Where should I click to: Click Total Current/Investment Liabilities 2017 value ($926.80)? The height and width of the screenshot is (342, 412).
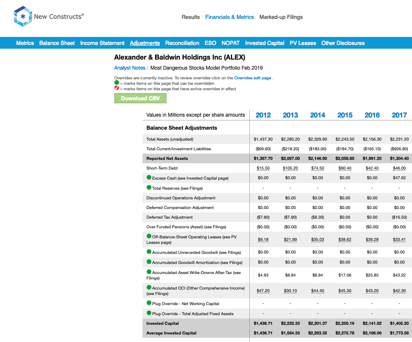399,149
